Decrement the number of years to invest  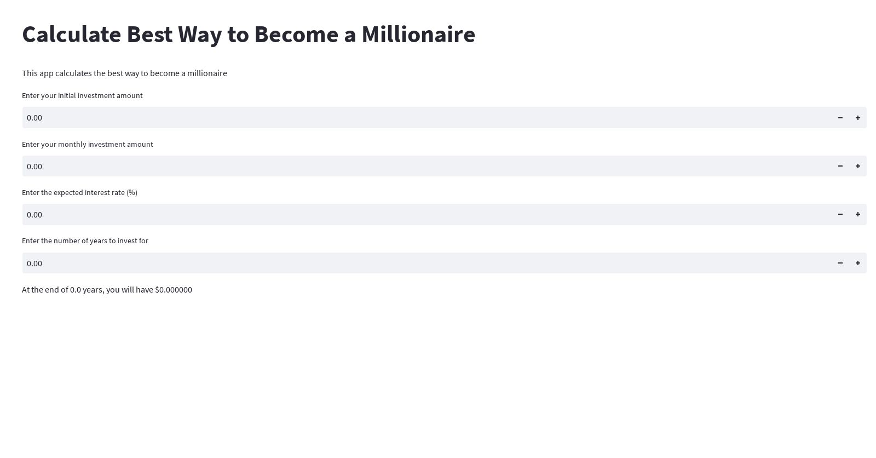840,263
